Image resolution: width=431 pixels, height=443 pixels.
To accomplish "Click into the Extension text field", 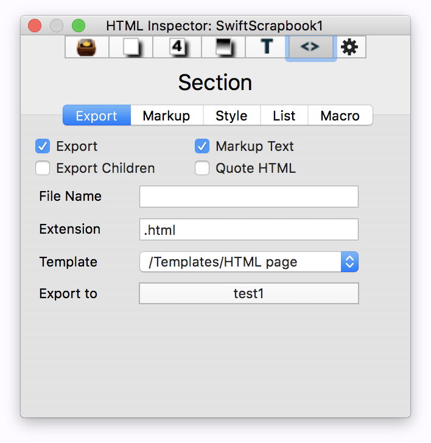I will click(248, 229).
